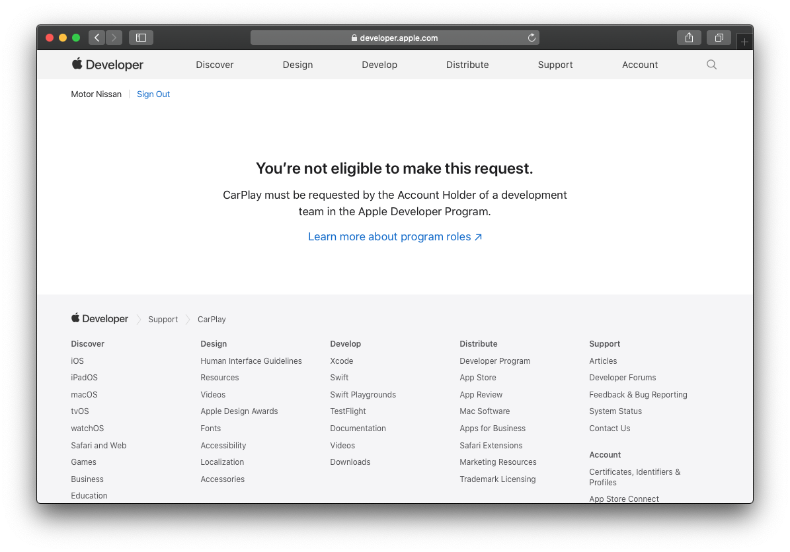The height and width of the screenshot is (552, 790).
Task: Open the Business footer link
Action: (87, 479)
